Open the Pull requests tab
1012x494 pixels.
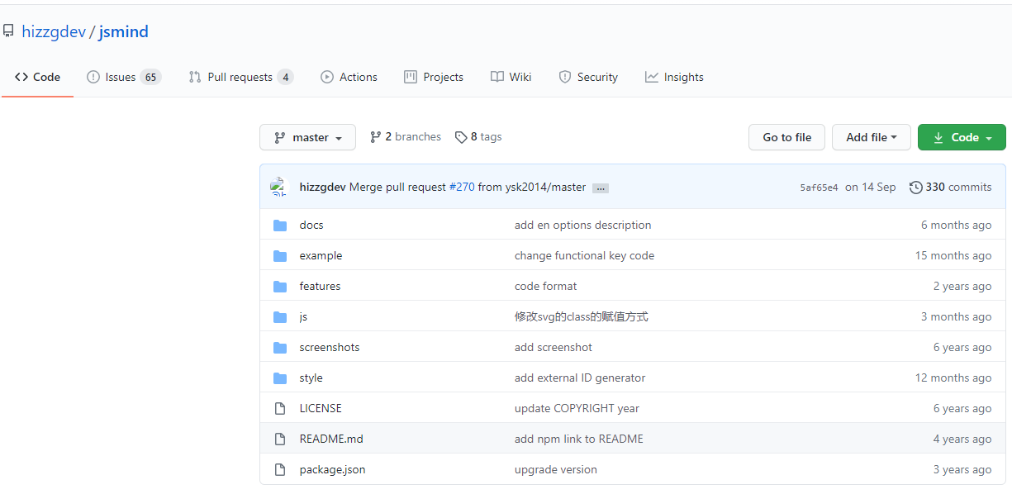[240, 77]
